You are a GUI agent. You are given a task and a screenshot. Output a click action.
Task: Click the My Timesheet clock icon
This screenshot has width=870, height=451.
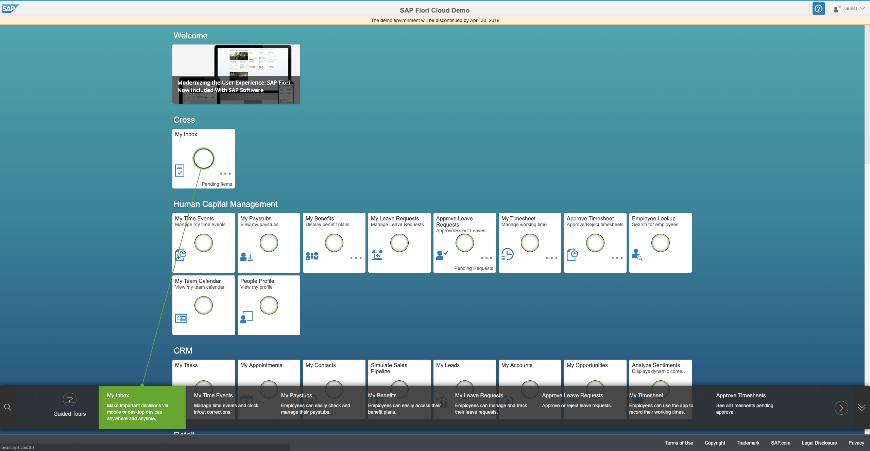pos(507,254)
